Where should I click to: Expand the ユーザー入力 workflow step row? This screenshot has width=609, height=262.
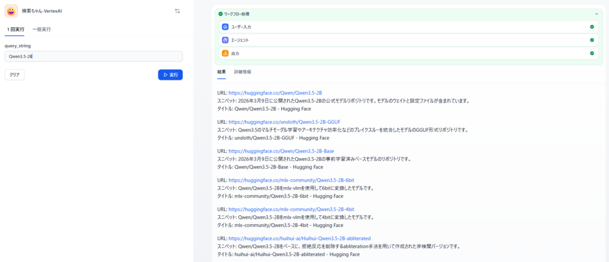[404, 27]
